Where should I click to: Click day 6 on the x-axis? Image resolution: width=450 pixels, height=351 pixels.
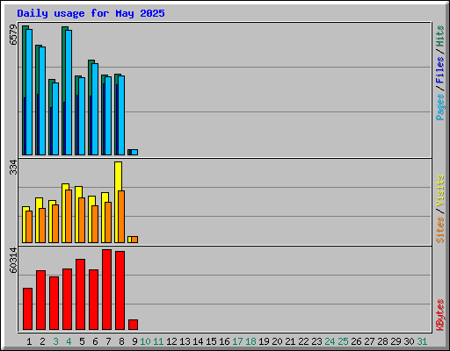pyautogui.click(x=95, y=341)
